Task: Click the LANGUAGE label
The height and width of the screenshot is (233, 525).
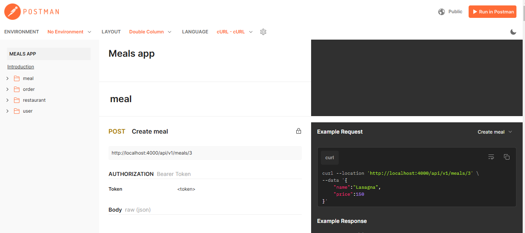Action: pyautogui.click(x=195, y=32)
